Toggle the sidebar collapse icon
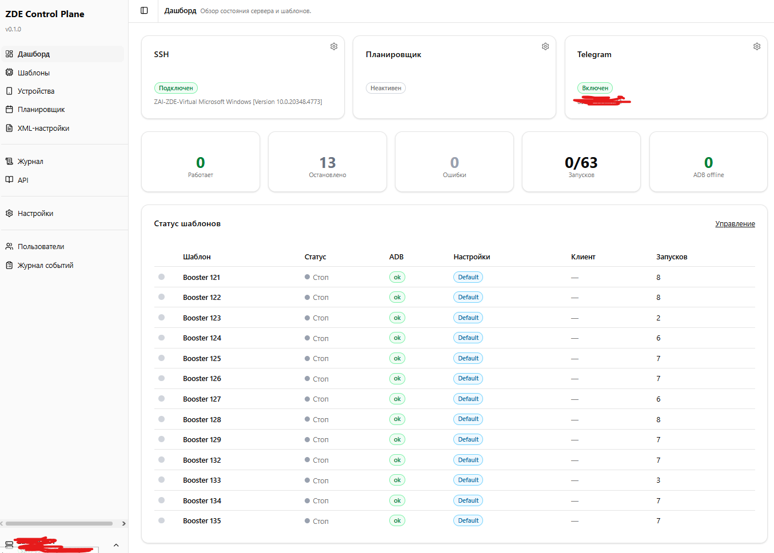Screen dimensions: 774x553 (144, 10)
